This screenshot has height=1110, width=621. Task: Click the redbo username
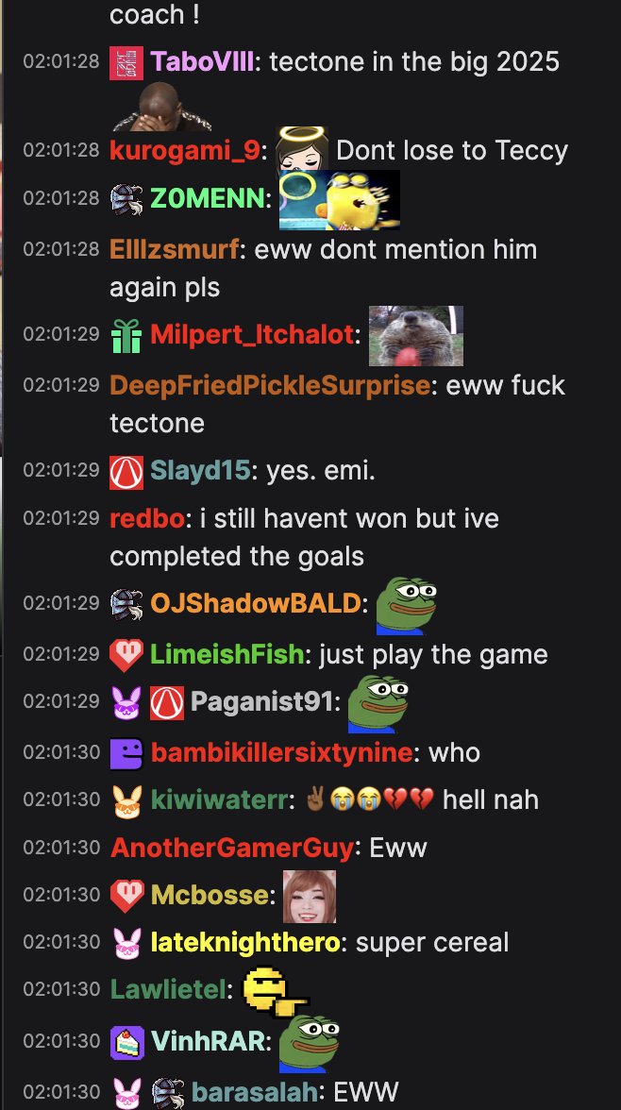[x=146, y=519]
